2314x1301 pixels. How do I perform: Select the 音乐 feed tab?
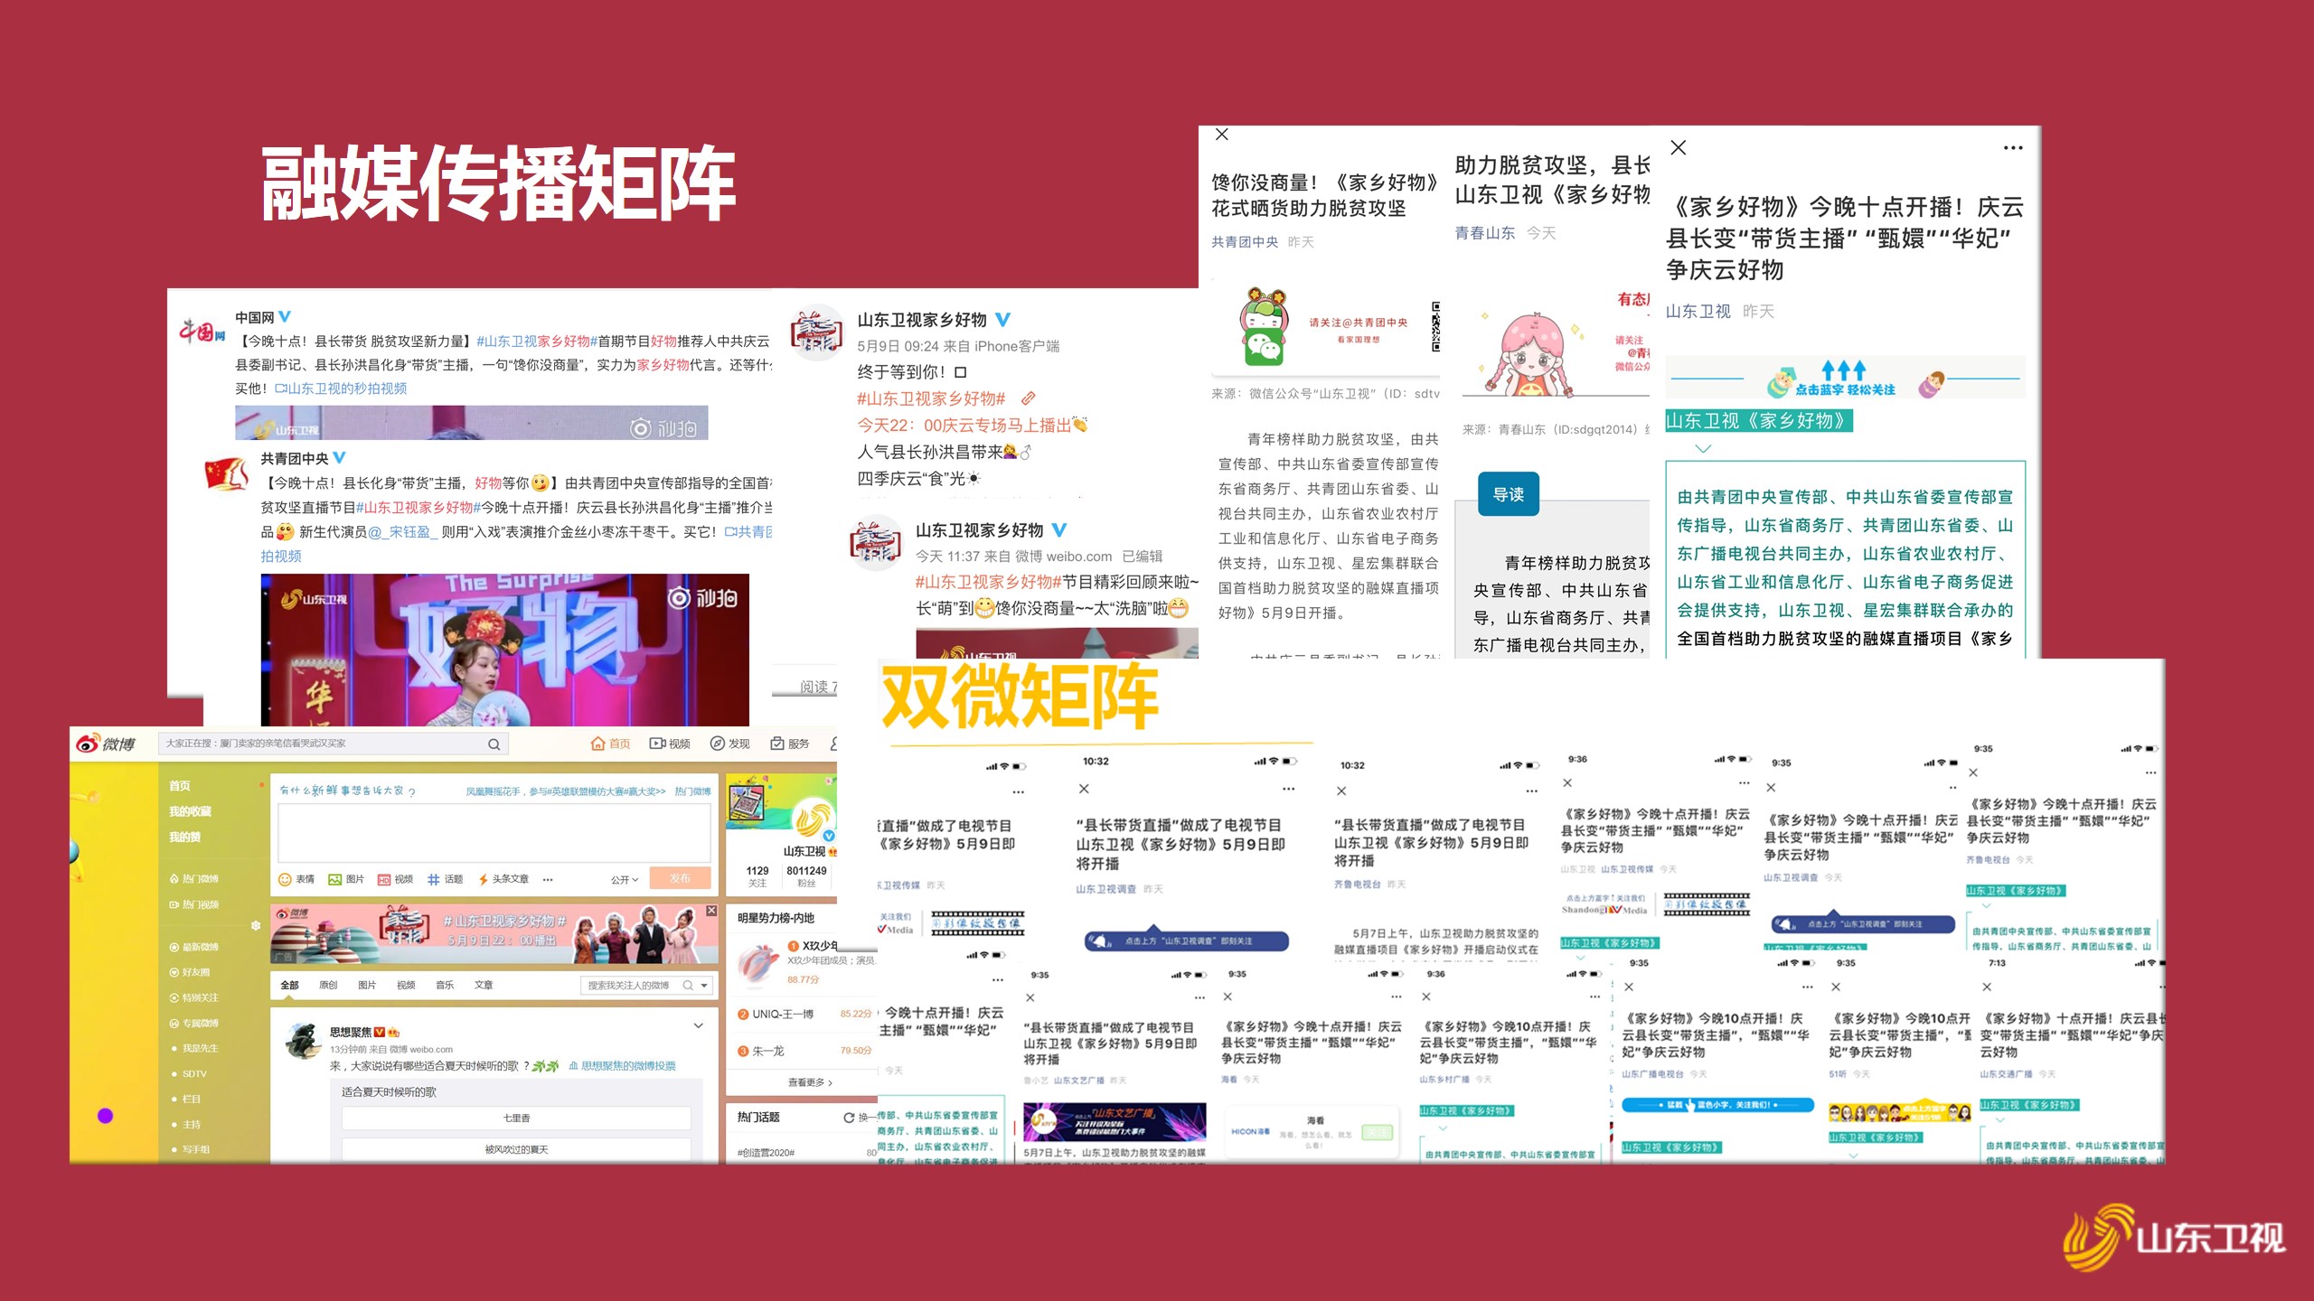pyautogui.click(x=445, y=985)
